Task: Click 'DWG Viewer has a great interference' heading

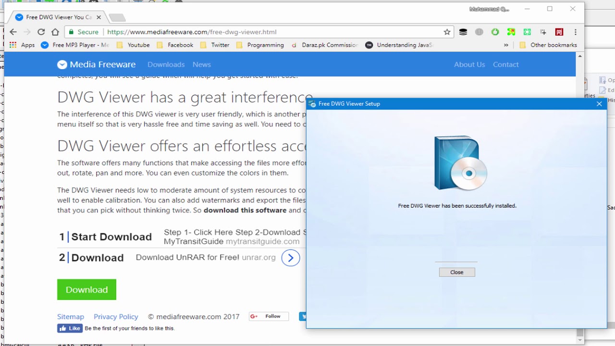Action: point(185,97)
